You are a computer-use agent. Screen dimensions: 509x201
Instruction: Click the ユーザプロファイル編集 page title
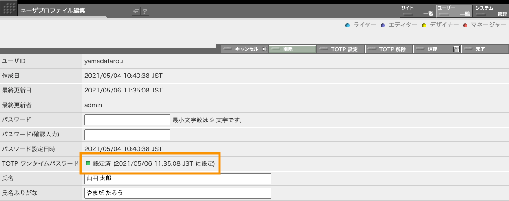coord(53,11)
